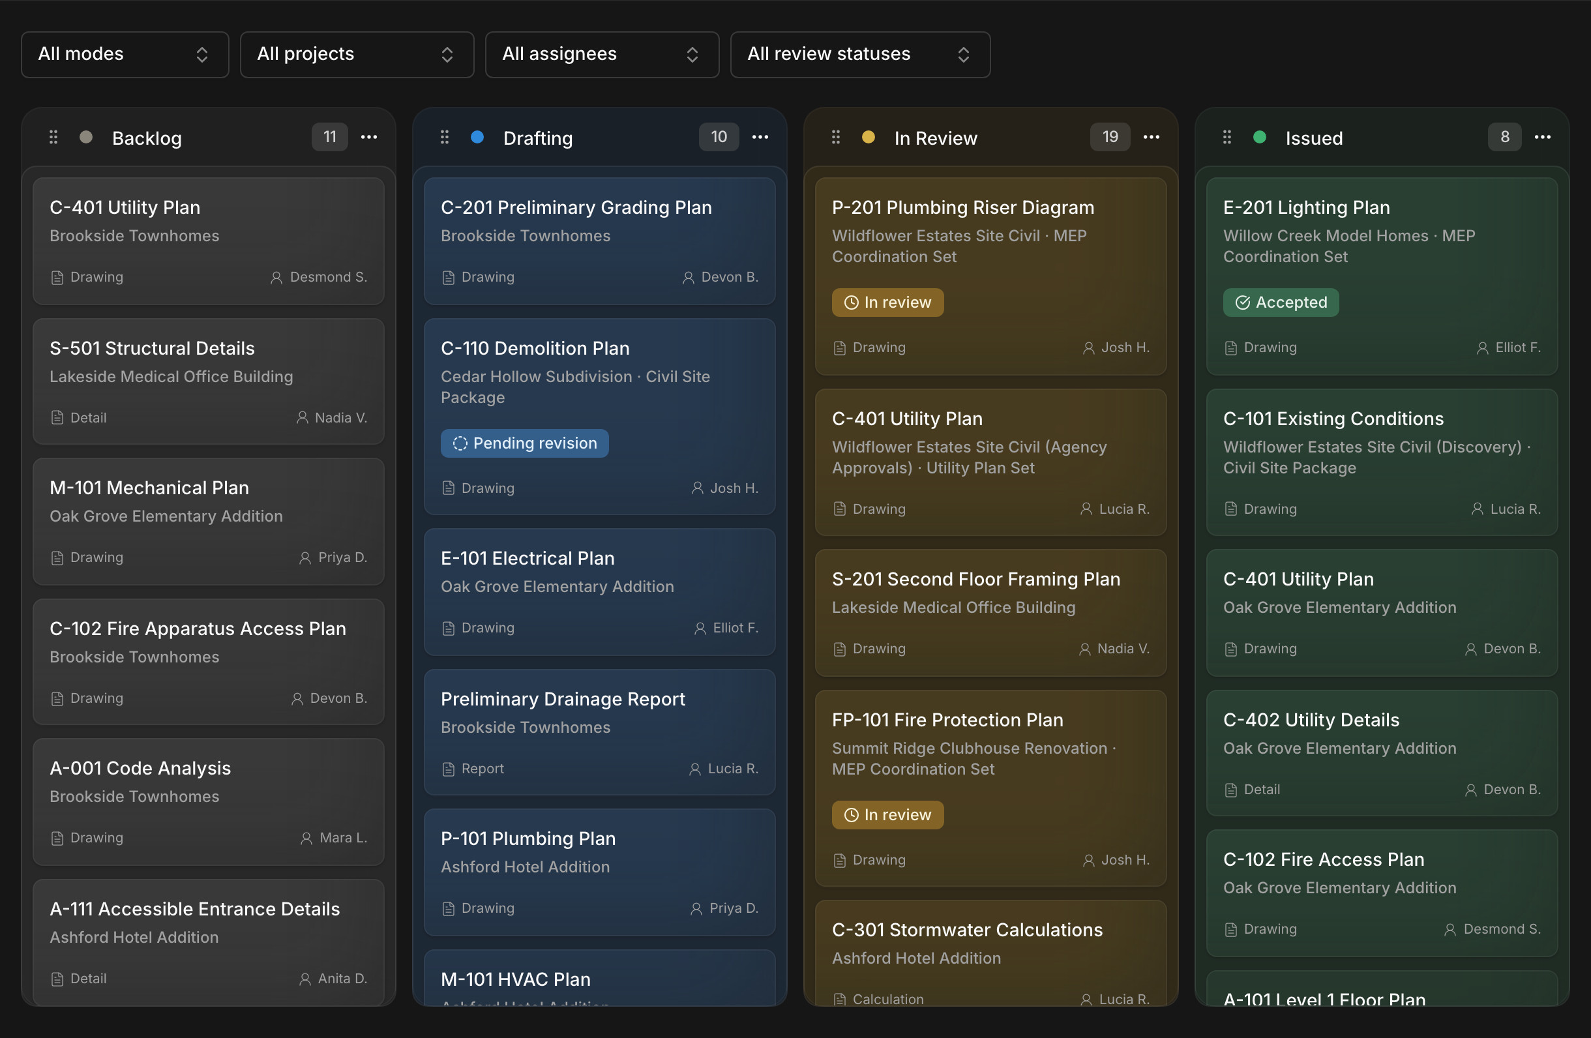This screenshot has width=1591, height=1038.
Task: Click the In review badge on P-201
Action: pyautogui.click(x=887, y=302)
